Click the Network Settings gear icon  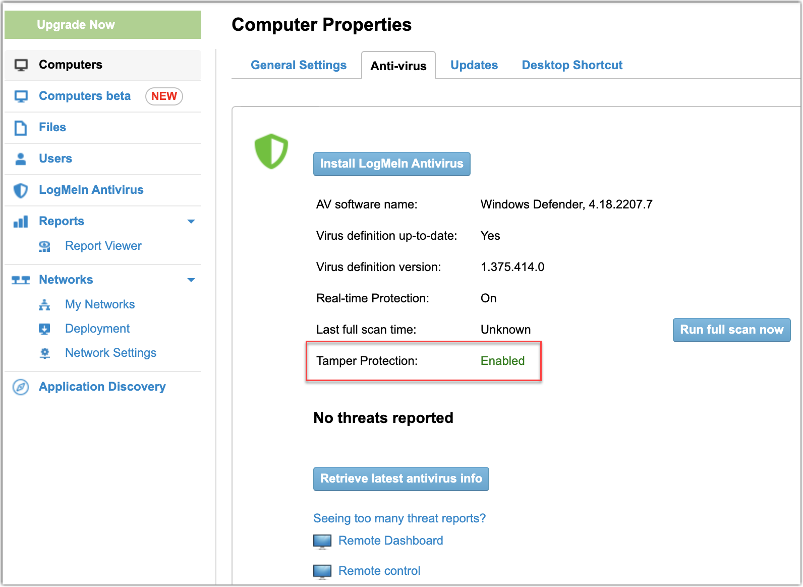[45, 353]
